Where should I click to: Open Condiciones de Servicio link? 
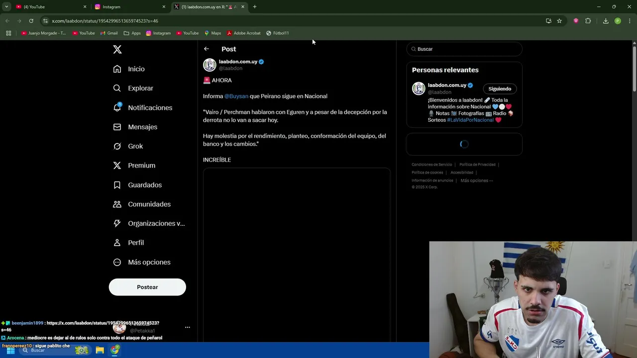(432, 165)
